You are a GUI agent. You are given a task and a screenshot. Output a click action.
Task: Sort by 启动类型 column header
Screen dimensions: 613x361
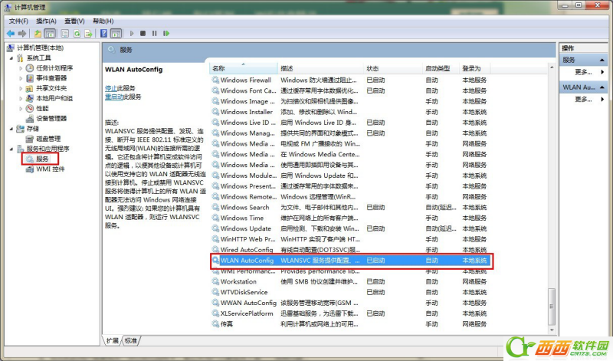[x=441, y=68]
